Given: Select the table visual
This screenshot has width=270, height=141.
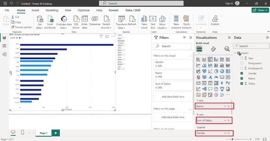Looking at the screenshot, I should (x=210, y=83).
